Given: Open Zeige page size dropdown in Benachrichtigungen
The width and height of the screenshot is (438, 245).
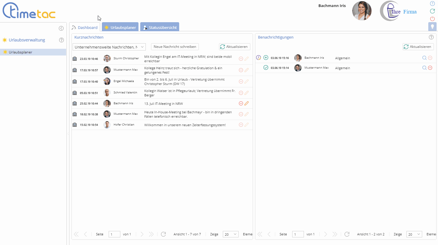Looking at the screenshot, I should click(414, 234).
